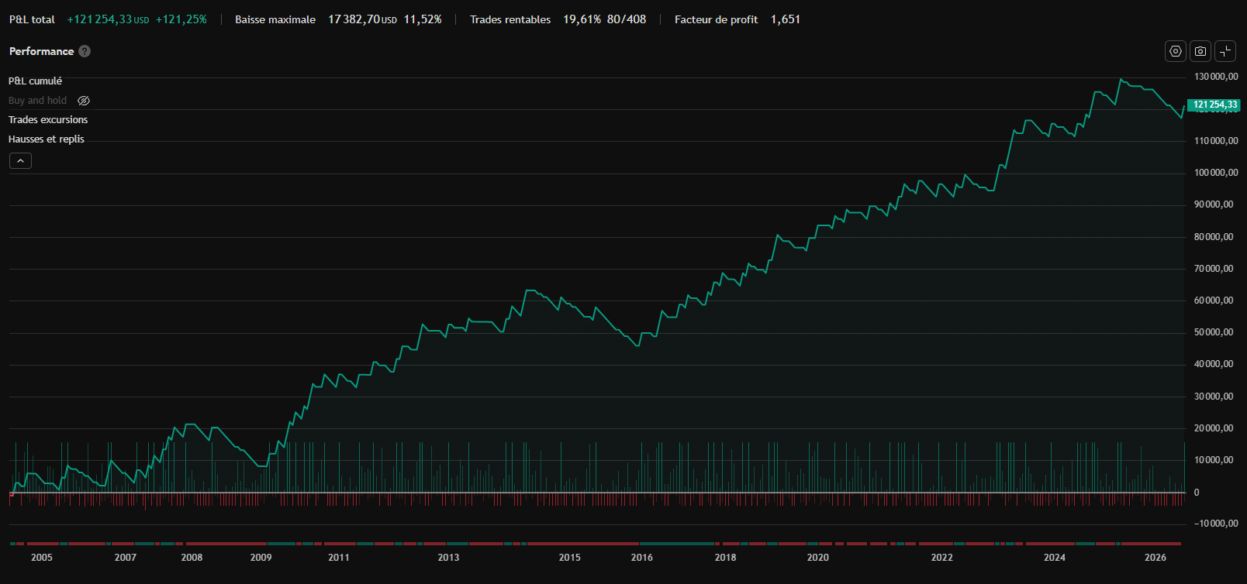Take a chart snapshot with the camera icon
1247x584 pixels.
pos(1200,51)
